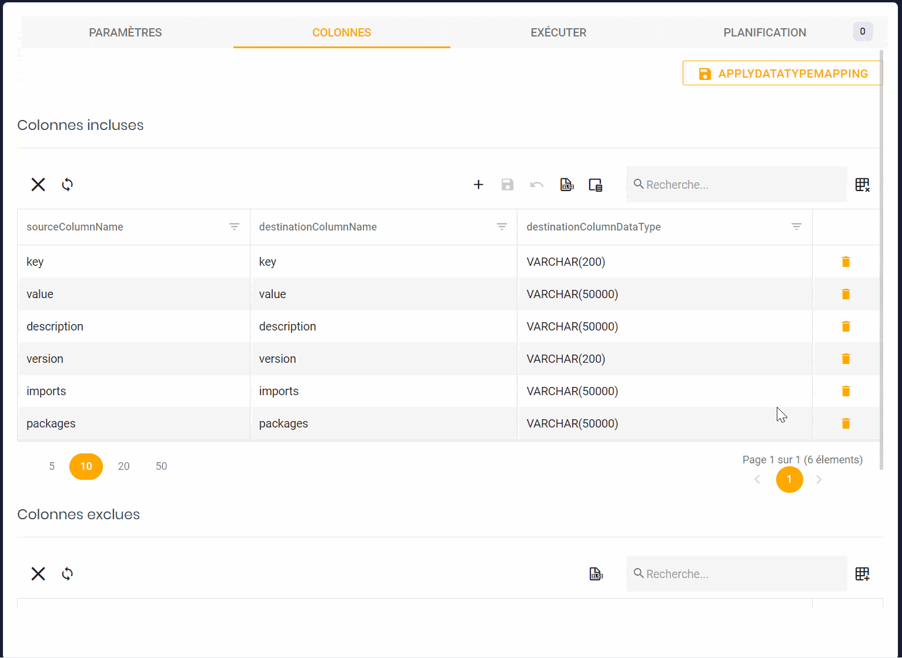This screenshot has width=902, height=658.
Task: Open column chooser in Colonnes exclues
Action: pyautogui.click(x=863, y=574)
